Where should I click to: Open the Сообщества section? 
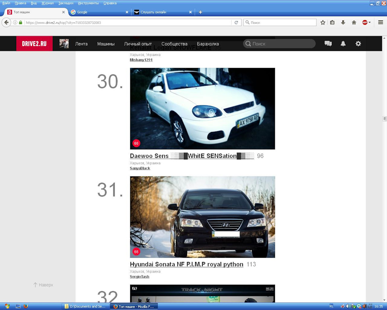[x=175, y=44]
